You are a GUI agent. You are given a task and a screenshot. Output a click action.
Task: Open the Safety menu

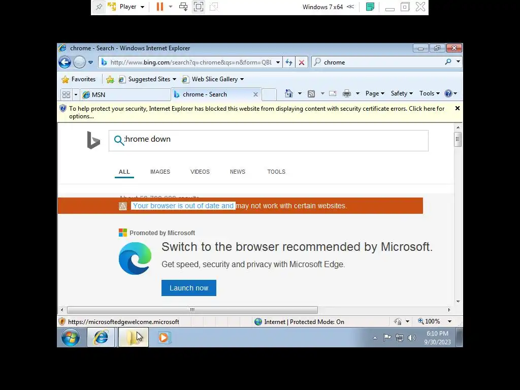[402, 93]
